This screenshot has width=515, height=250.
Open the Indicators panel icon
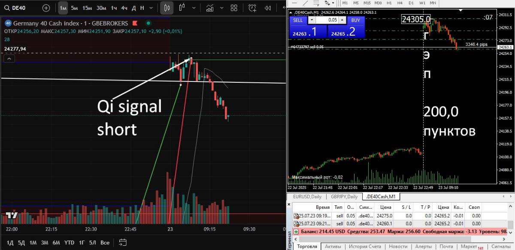tap(210, 8)
